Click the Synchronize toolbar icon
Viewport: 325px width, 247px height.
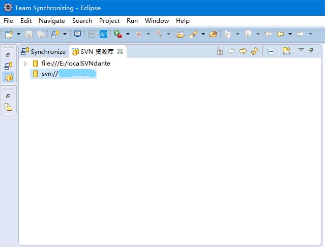click(x=55, y=34)
